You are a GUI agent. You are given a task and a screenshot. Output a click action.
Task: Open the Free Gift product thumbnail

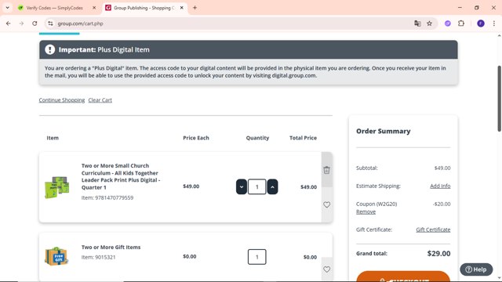click(56, 256)
